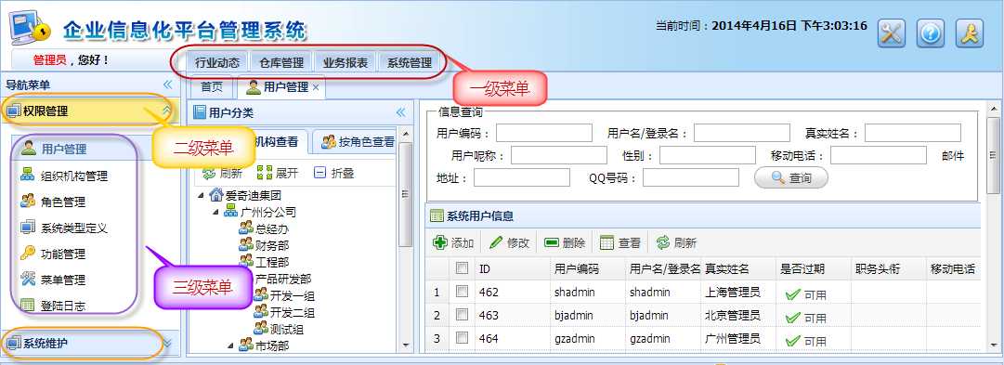Open 功能管理 key icon entry
The height and width of the screenshot is (365, 1004).
point(53,254)
